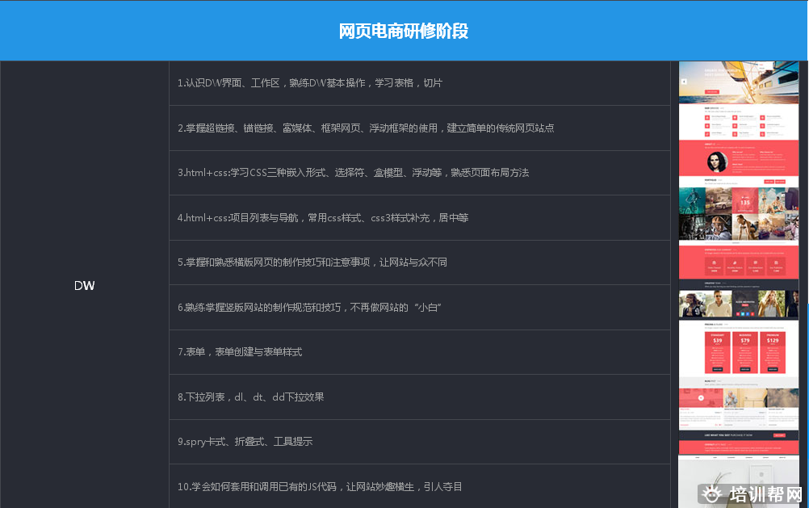Open the 网页电商研修阶段 header banner

pos(404,31)
